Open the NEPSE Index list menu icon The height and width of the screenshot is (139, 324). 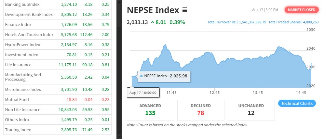click(185, 10)
